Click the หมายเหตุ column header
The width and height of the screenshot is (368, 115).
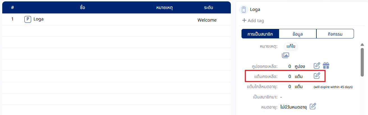coord(164,8)
